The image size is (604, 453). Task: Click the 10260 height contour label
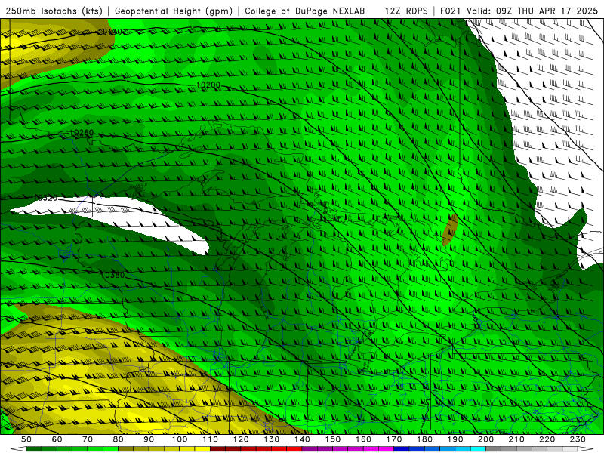[82, 133]
